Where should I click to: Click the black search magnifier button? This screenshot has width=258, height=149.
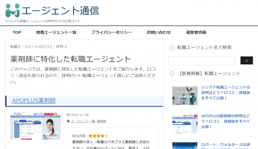246,60
